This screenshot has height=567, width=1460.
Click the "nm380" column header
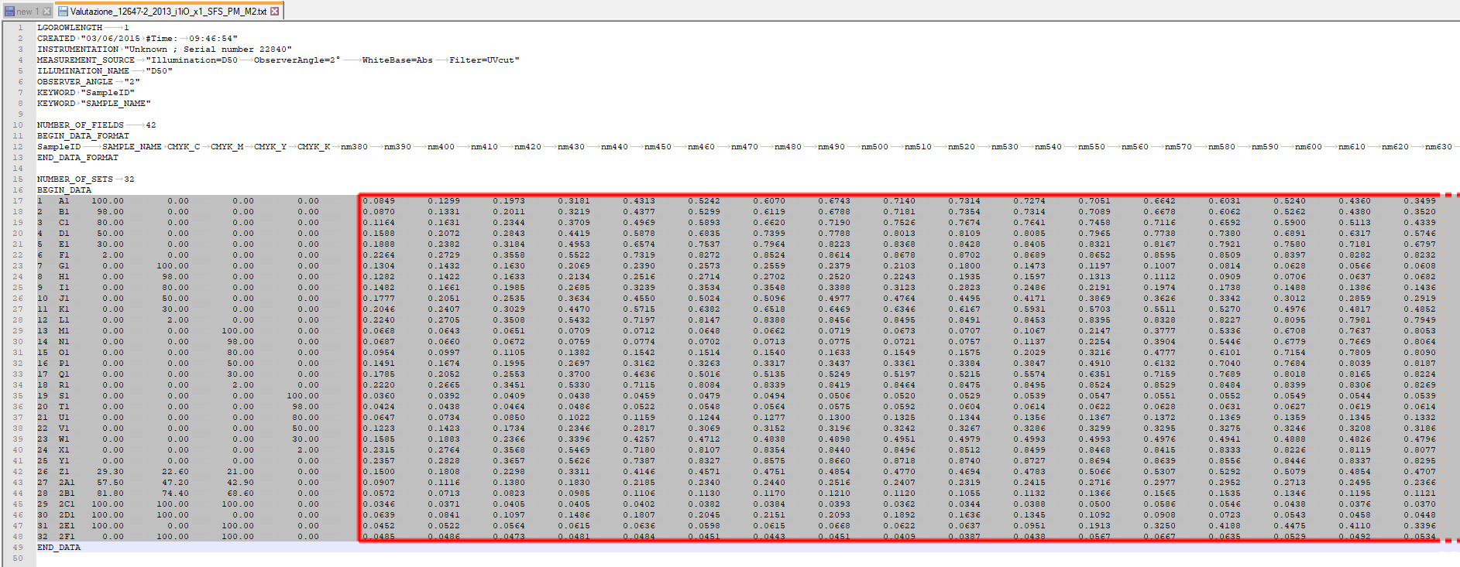pos(354,147)
